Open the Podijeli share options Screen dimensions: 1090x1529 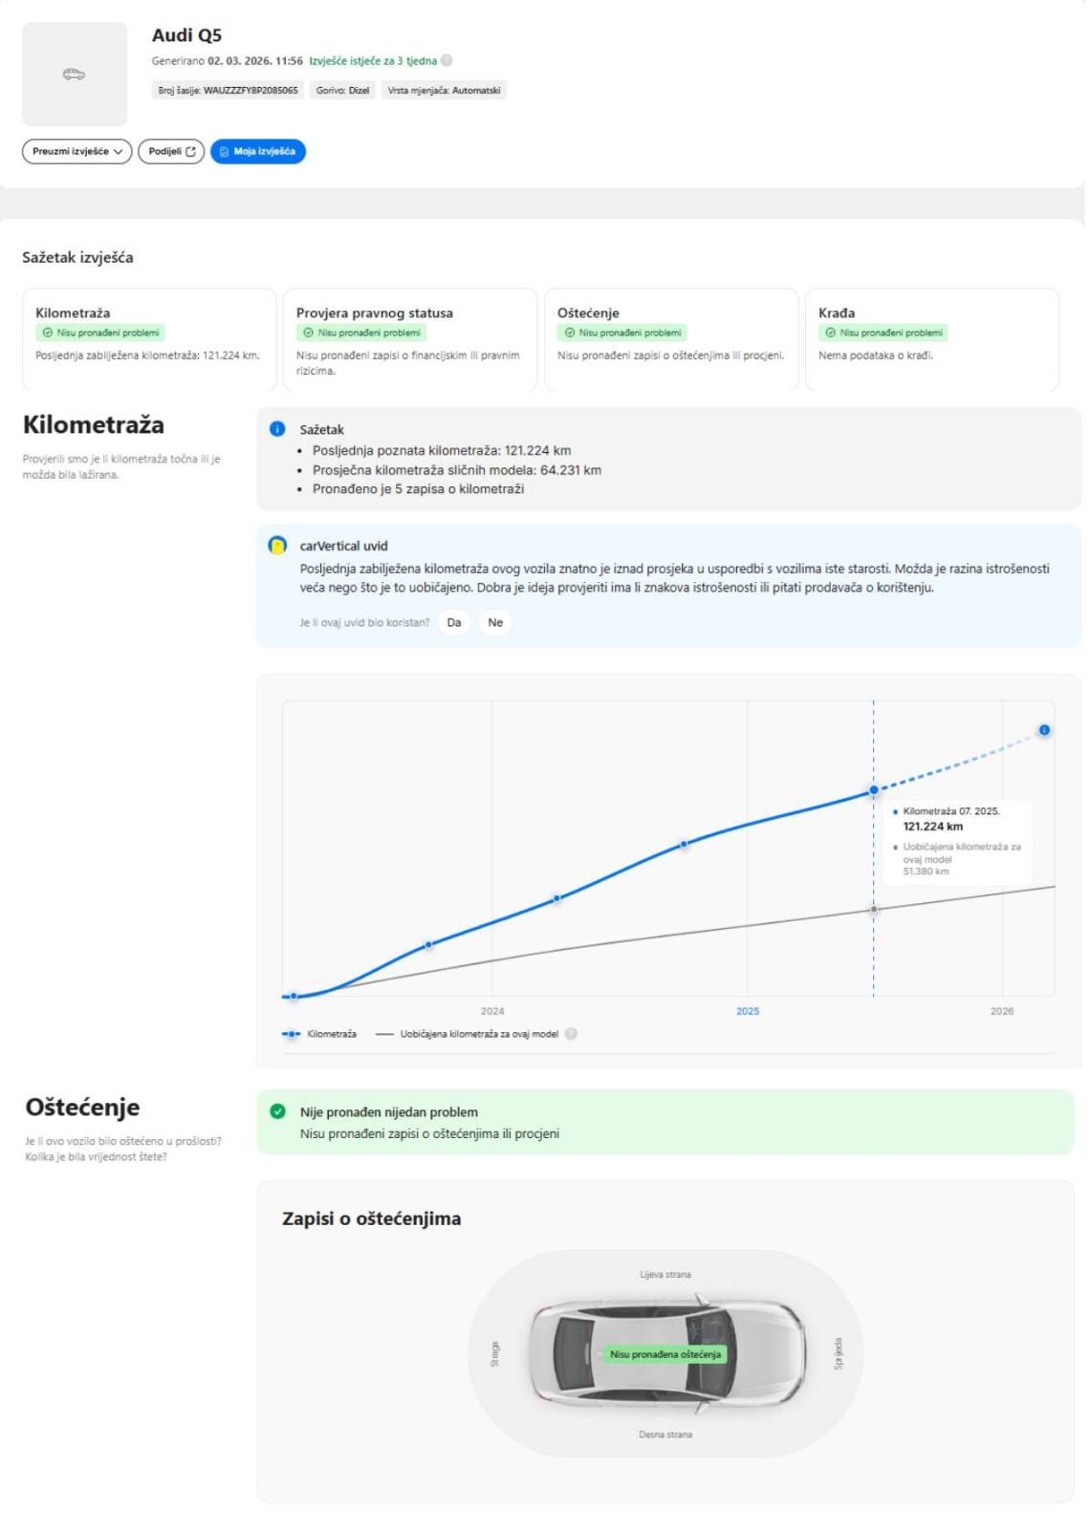(171, 151)
